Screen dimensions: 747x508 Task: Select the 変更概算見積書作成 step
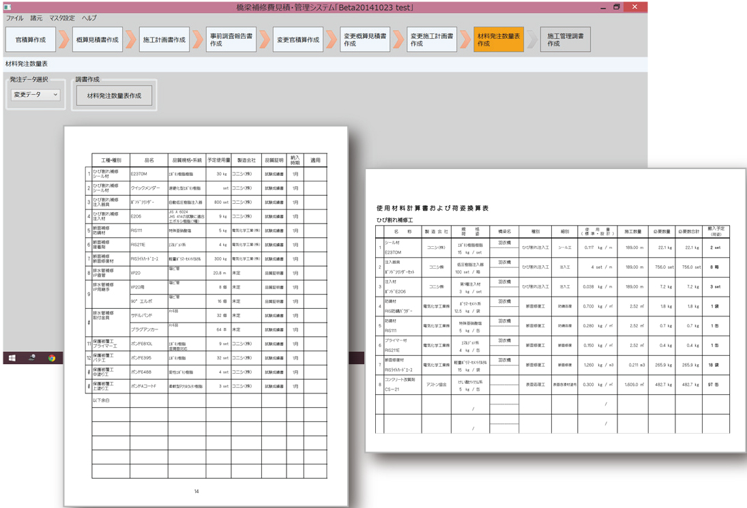pos(365,40)
